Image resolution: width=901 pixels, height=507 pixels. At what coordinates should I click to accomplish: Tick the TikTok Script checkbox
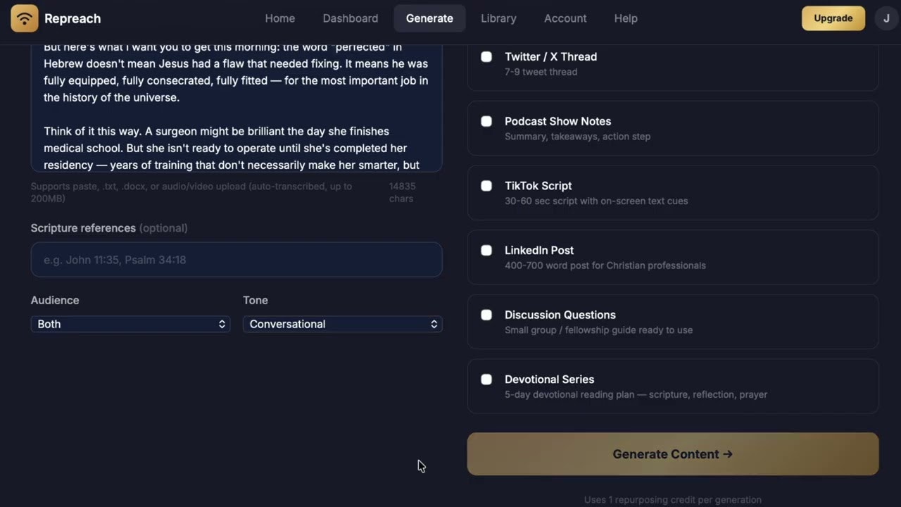486,186
